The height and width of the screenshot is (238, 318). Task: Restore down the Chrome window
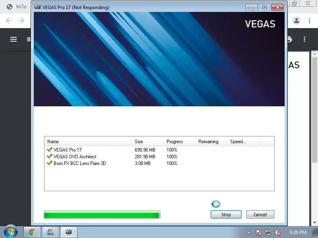coord(294,3)
